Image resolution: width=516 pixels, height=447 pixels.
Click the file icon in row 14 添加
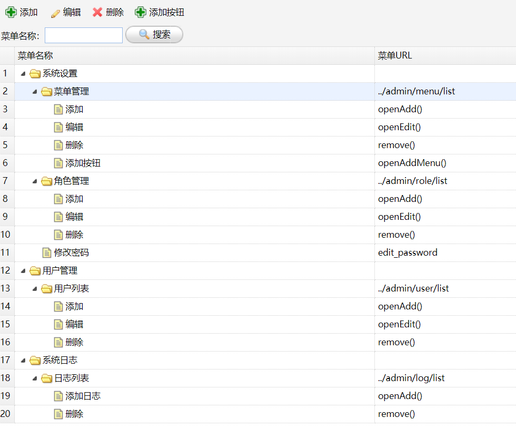click(58, 306)
